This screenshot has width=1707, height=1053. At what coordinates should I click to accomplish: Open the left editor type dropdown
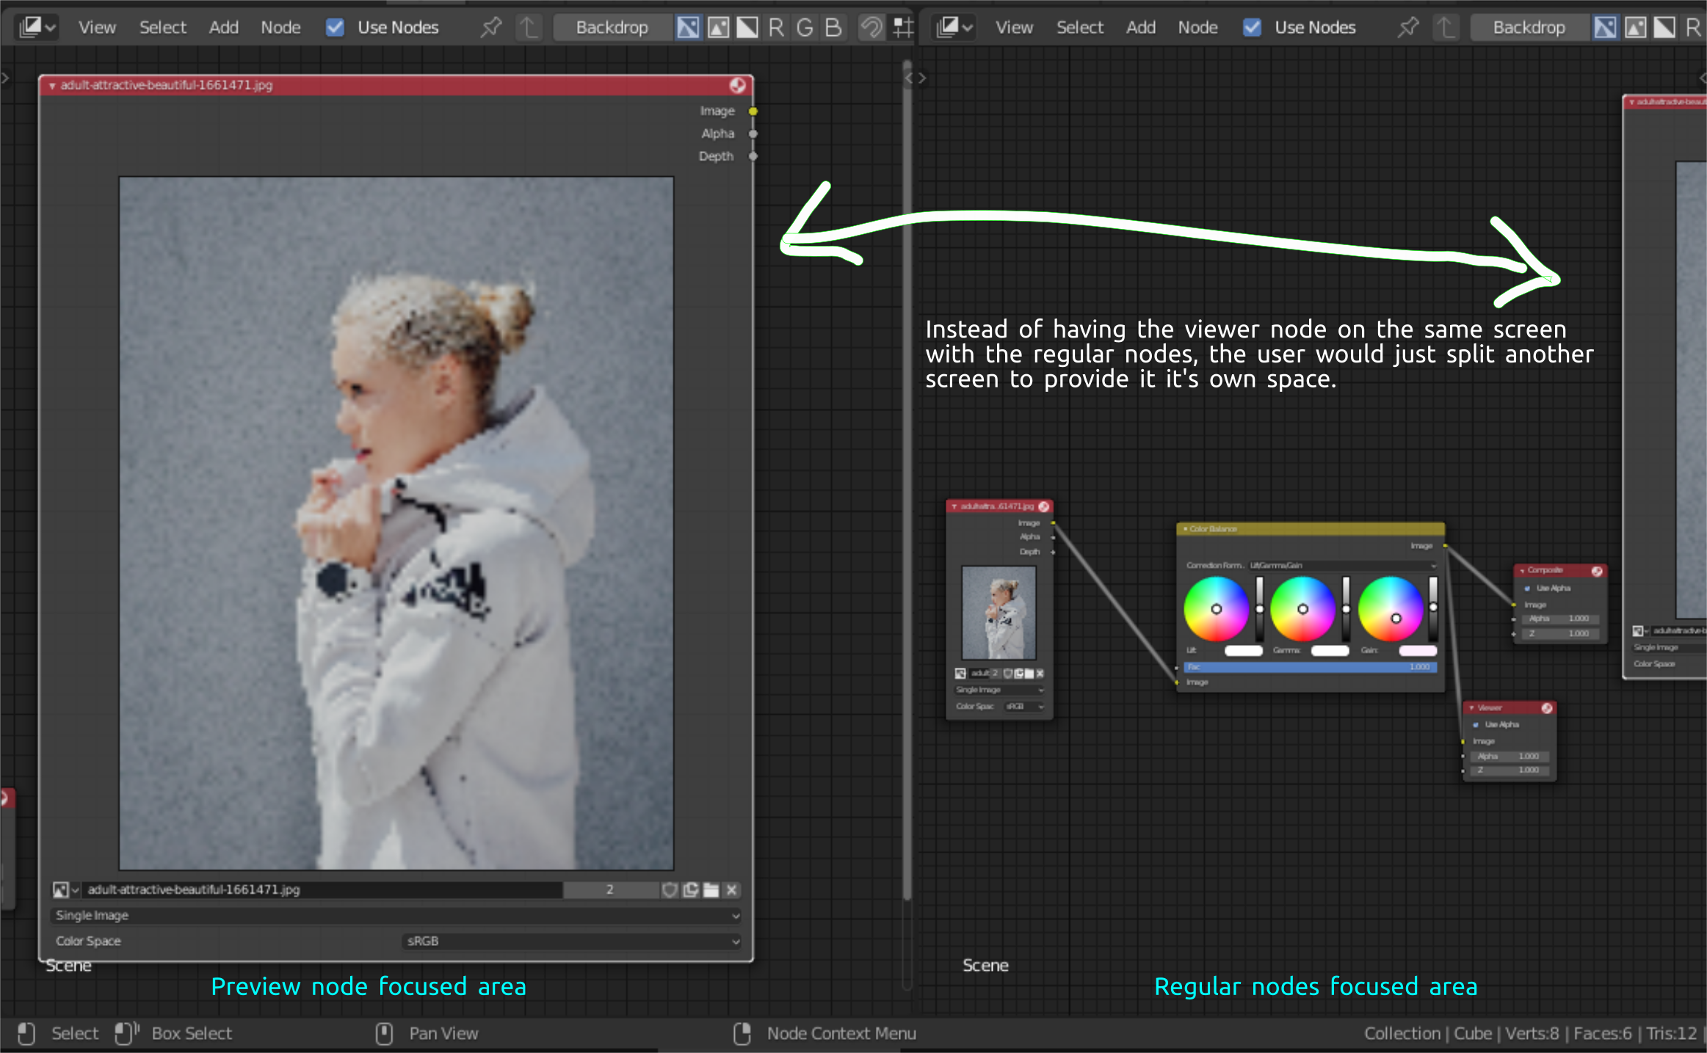pyautogui.click(x=37, y=27)
